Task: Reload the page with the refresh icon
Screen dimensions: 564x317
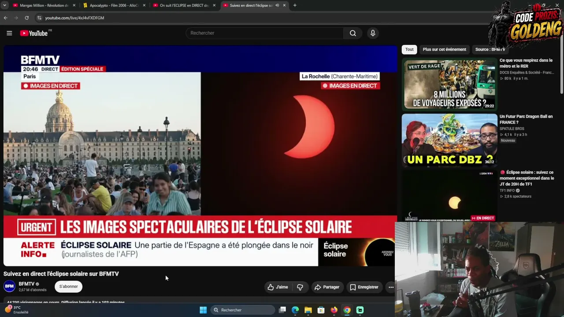Action: 27,18
